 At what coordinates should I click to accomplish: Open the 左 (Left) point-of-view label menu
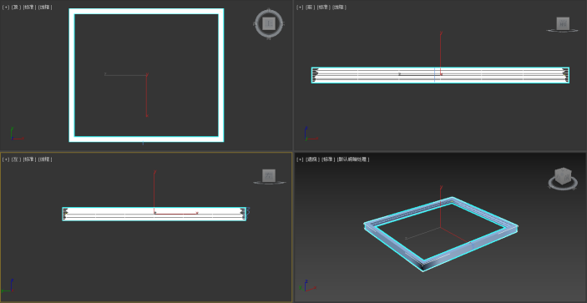click(x=17, y=159)
